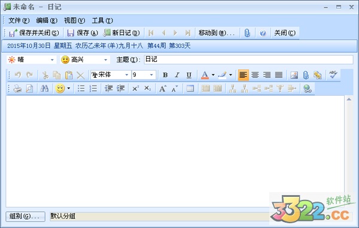
Task: Print the diary entry
Action: 17,89
